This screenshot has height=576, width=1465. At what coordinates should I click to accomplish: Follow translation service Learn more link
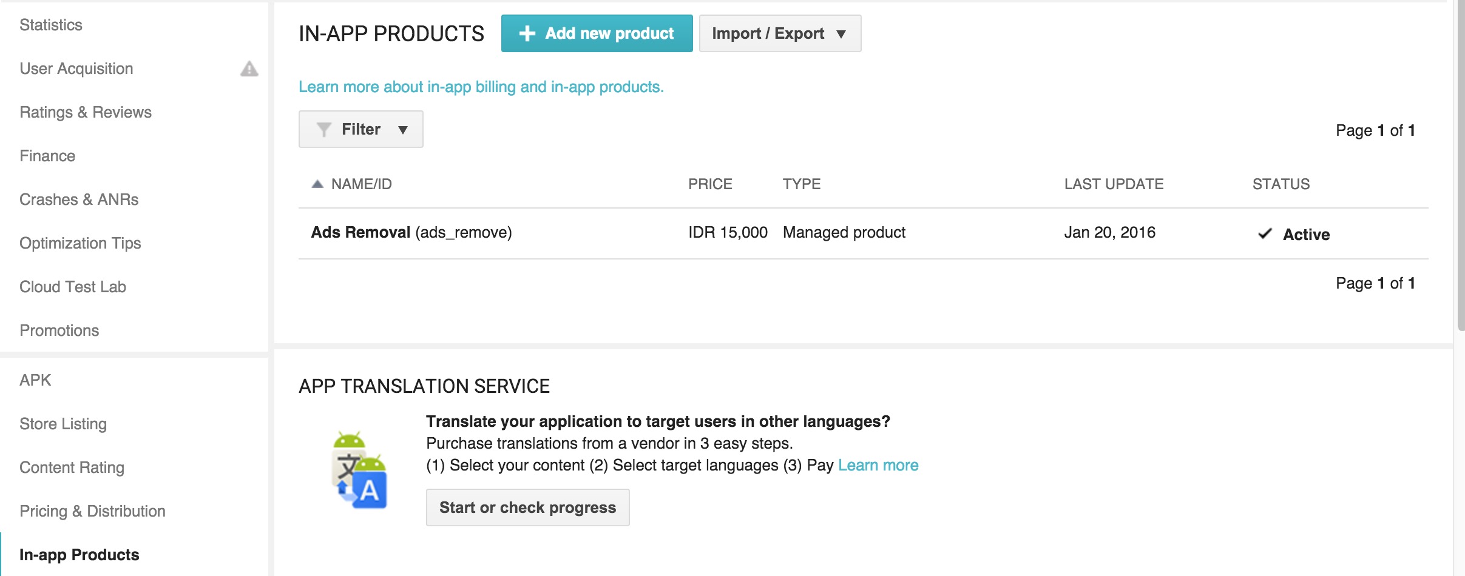point(878,466)
